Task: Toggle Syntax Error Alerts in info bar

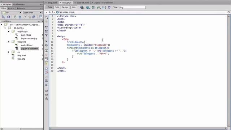Action: (x=47, y=64)
